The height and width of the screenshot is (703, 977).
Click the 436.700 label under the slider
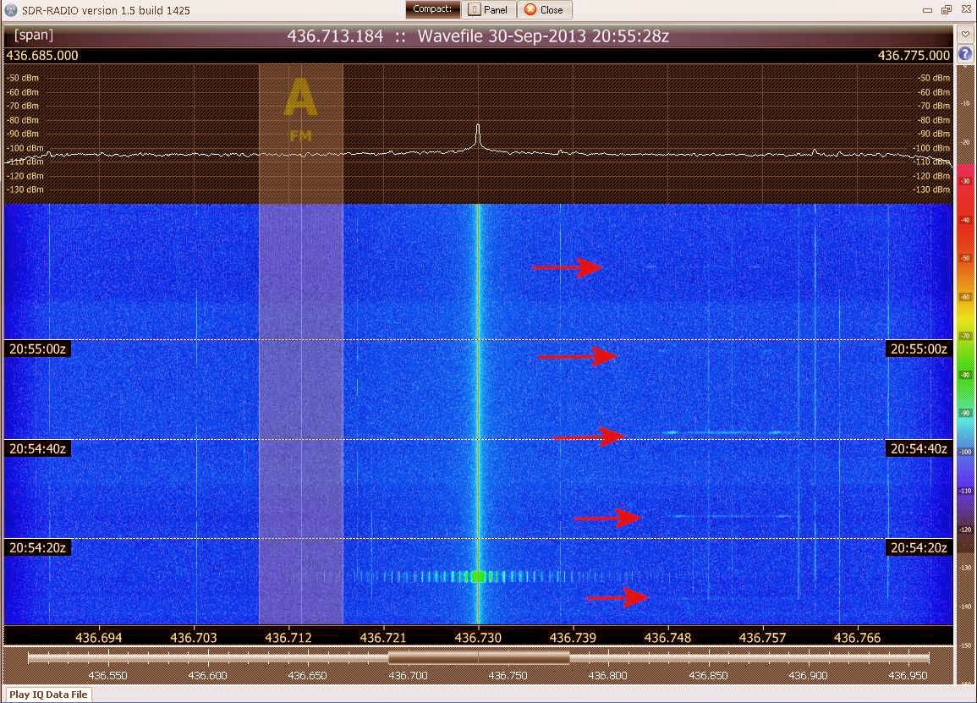[x=408, y=676]
